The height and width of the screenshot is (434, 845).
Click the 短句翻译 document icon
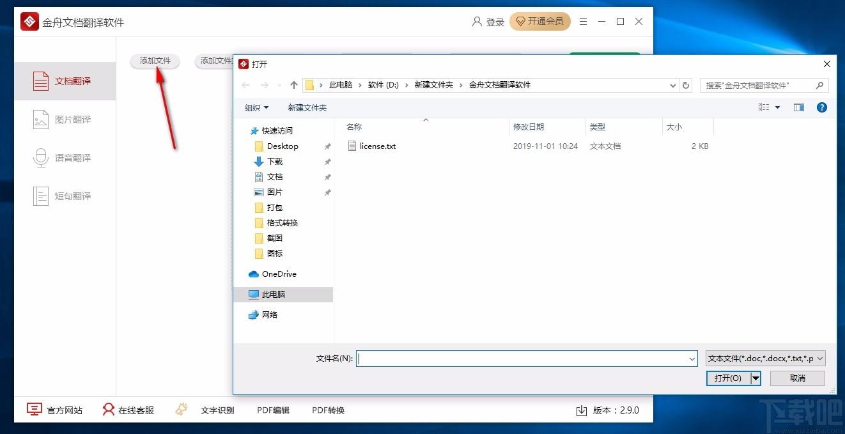pyautogui.click(x=41, y=196)
